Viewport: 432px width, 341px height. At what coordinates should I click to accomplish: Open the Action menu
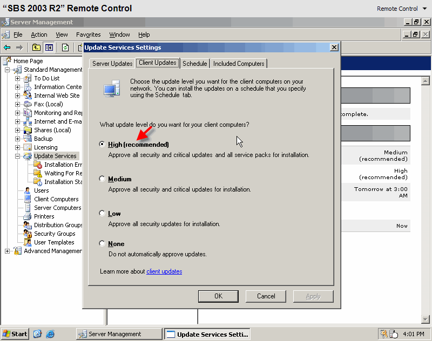tap(39, 35)
